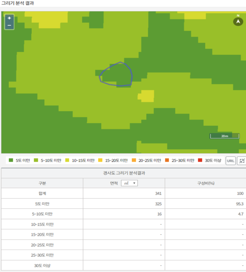Image resolution: width=246 pixels, height=272 pixels.
Task: Click the 경사도 그리기 분석결과 table title
Action: point(123,173)
